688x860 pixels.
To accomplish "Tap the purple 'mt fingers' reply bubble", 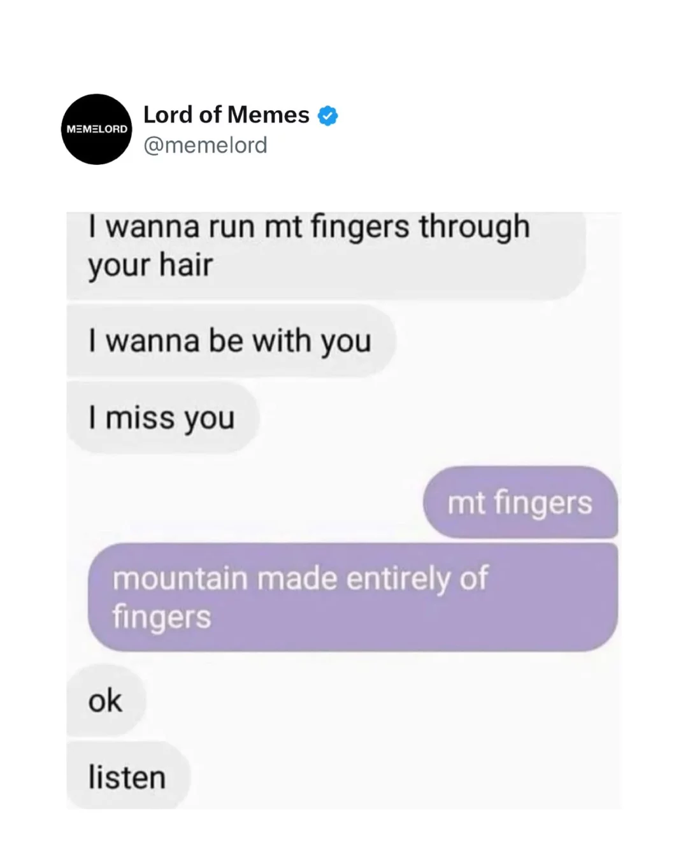I will [520, 502].
